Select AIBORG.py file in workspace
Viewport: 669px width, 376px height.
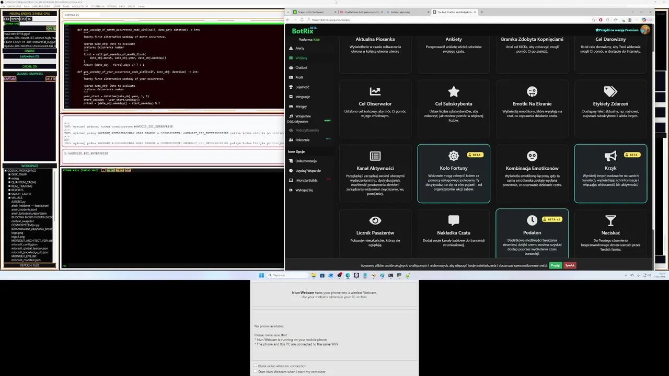tap(19, 202)
